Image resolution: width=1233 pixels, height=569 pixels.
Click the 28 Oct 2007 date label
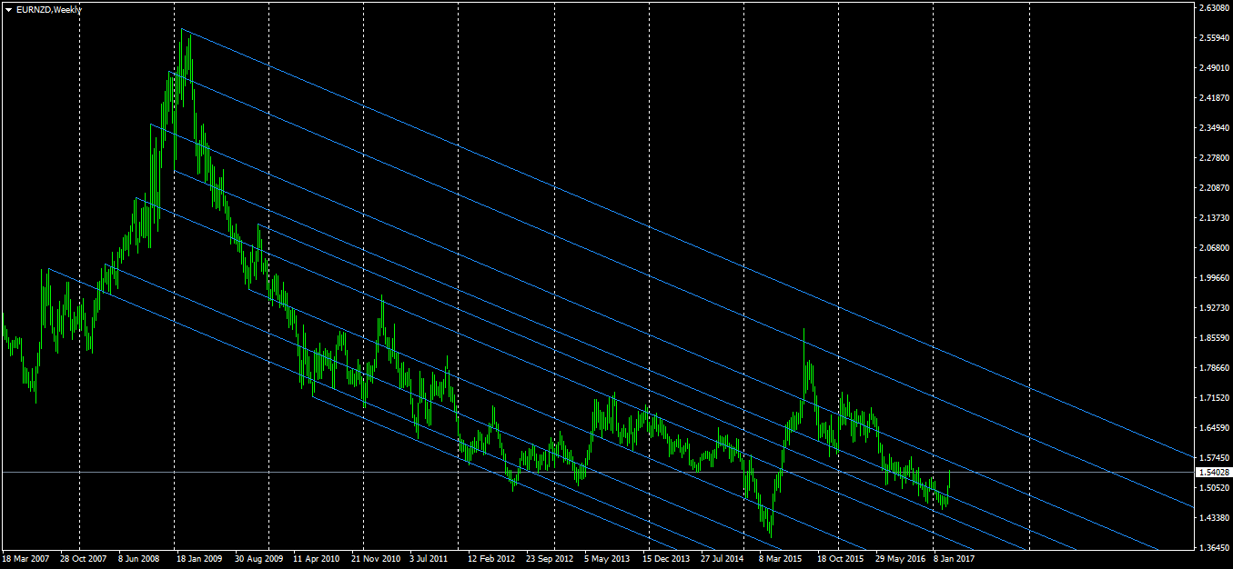click(84, 559)
